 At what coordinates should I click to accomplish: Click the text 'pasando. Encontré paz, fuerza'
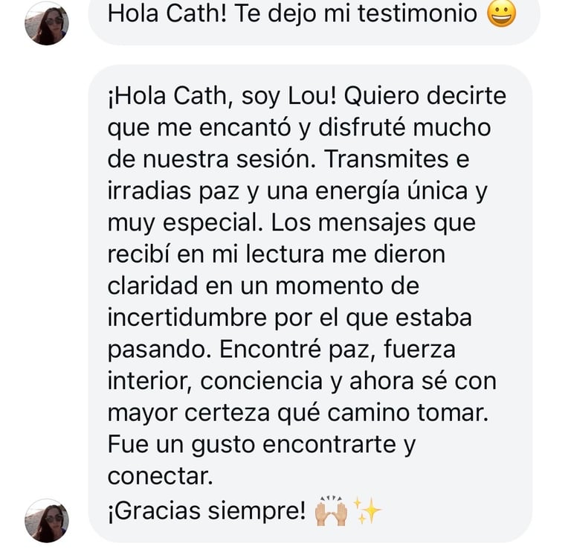coord(282,350)
